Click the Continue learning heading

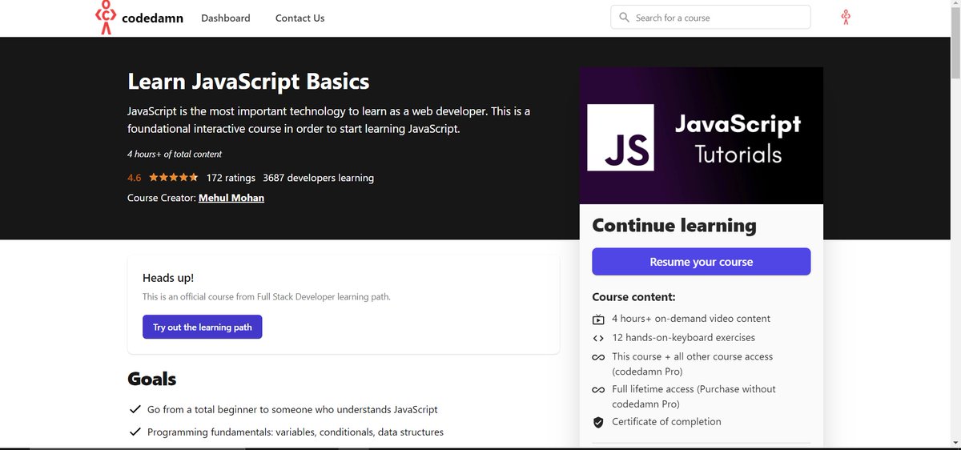click(x=674, y=226)
